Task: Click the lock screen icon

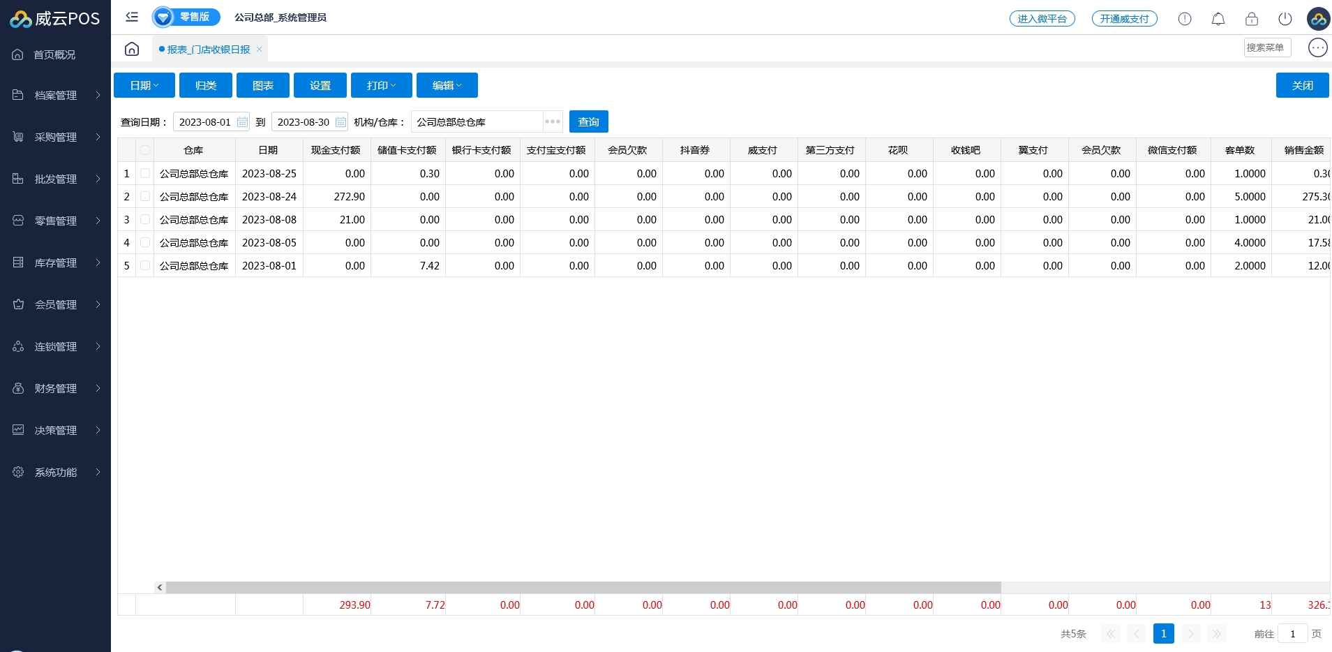Action: click(x=1251, y=19)
